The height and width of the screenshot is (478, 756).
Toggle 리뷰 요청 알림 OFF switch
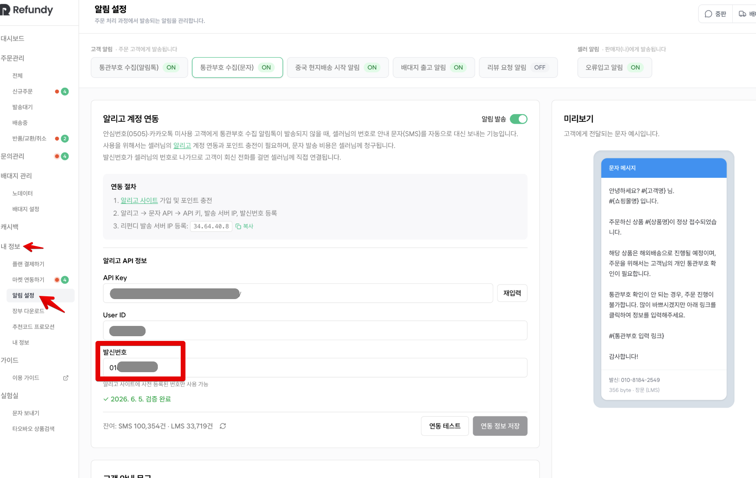pyautogui.click(x=539, y=68)
